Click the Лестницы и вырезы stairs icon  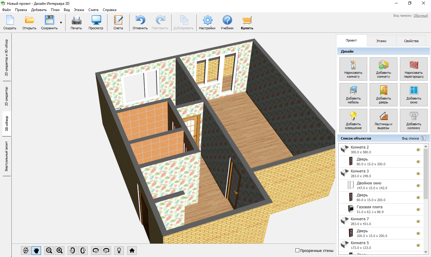(383, 120)
